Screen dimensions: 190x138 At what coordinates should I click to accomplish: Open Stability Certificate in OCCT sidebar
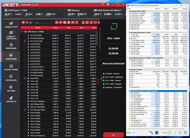tap(11, 35)
